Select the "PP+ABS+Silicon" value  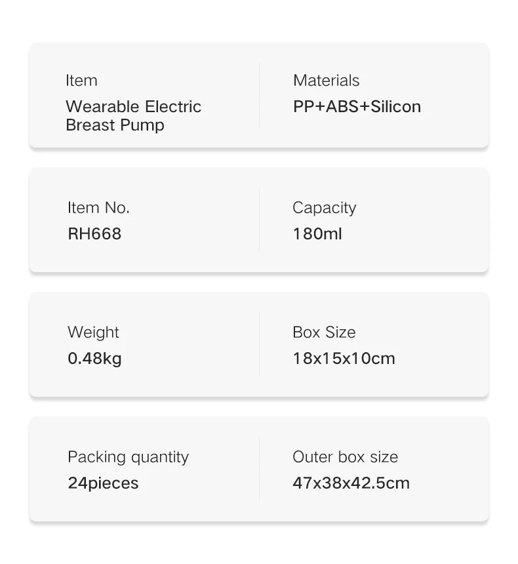tap(357, 107)
